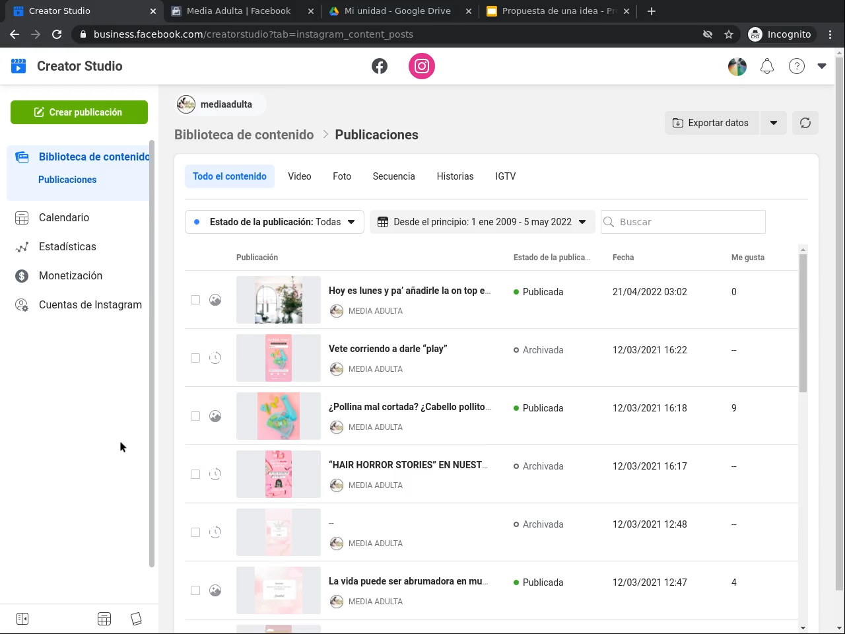The image size is (845, 634).
Task: Open the account caret menu in header
Action: click(x=822, y=66)
